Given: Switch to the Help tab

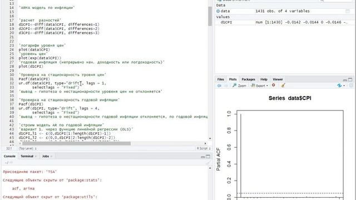Looking at the screenshot, I should pyautogui.click(x=264, y=79).
